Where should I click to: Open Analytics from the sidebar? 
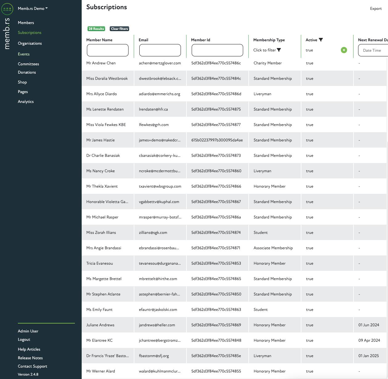point(26,102)
